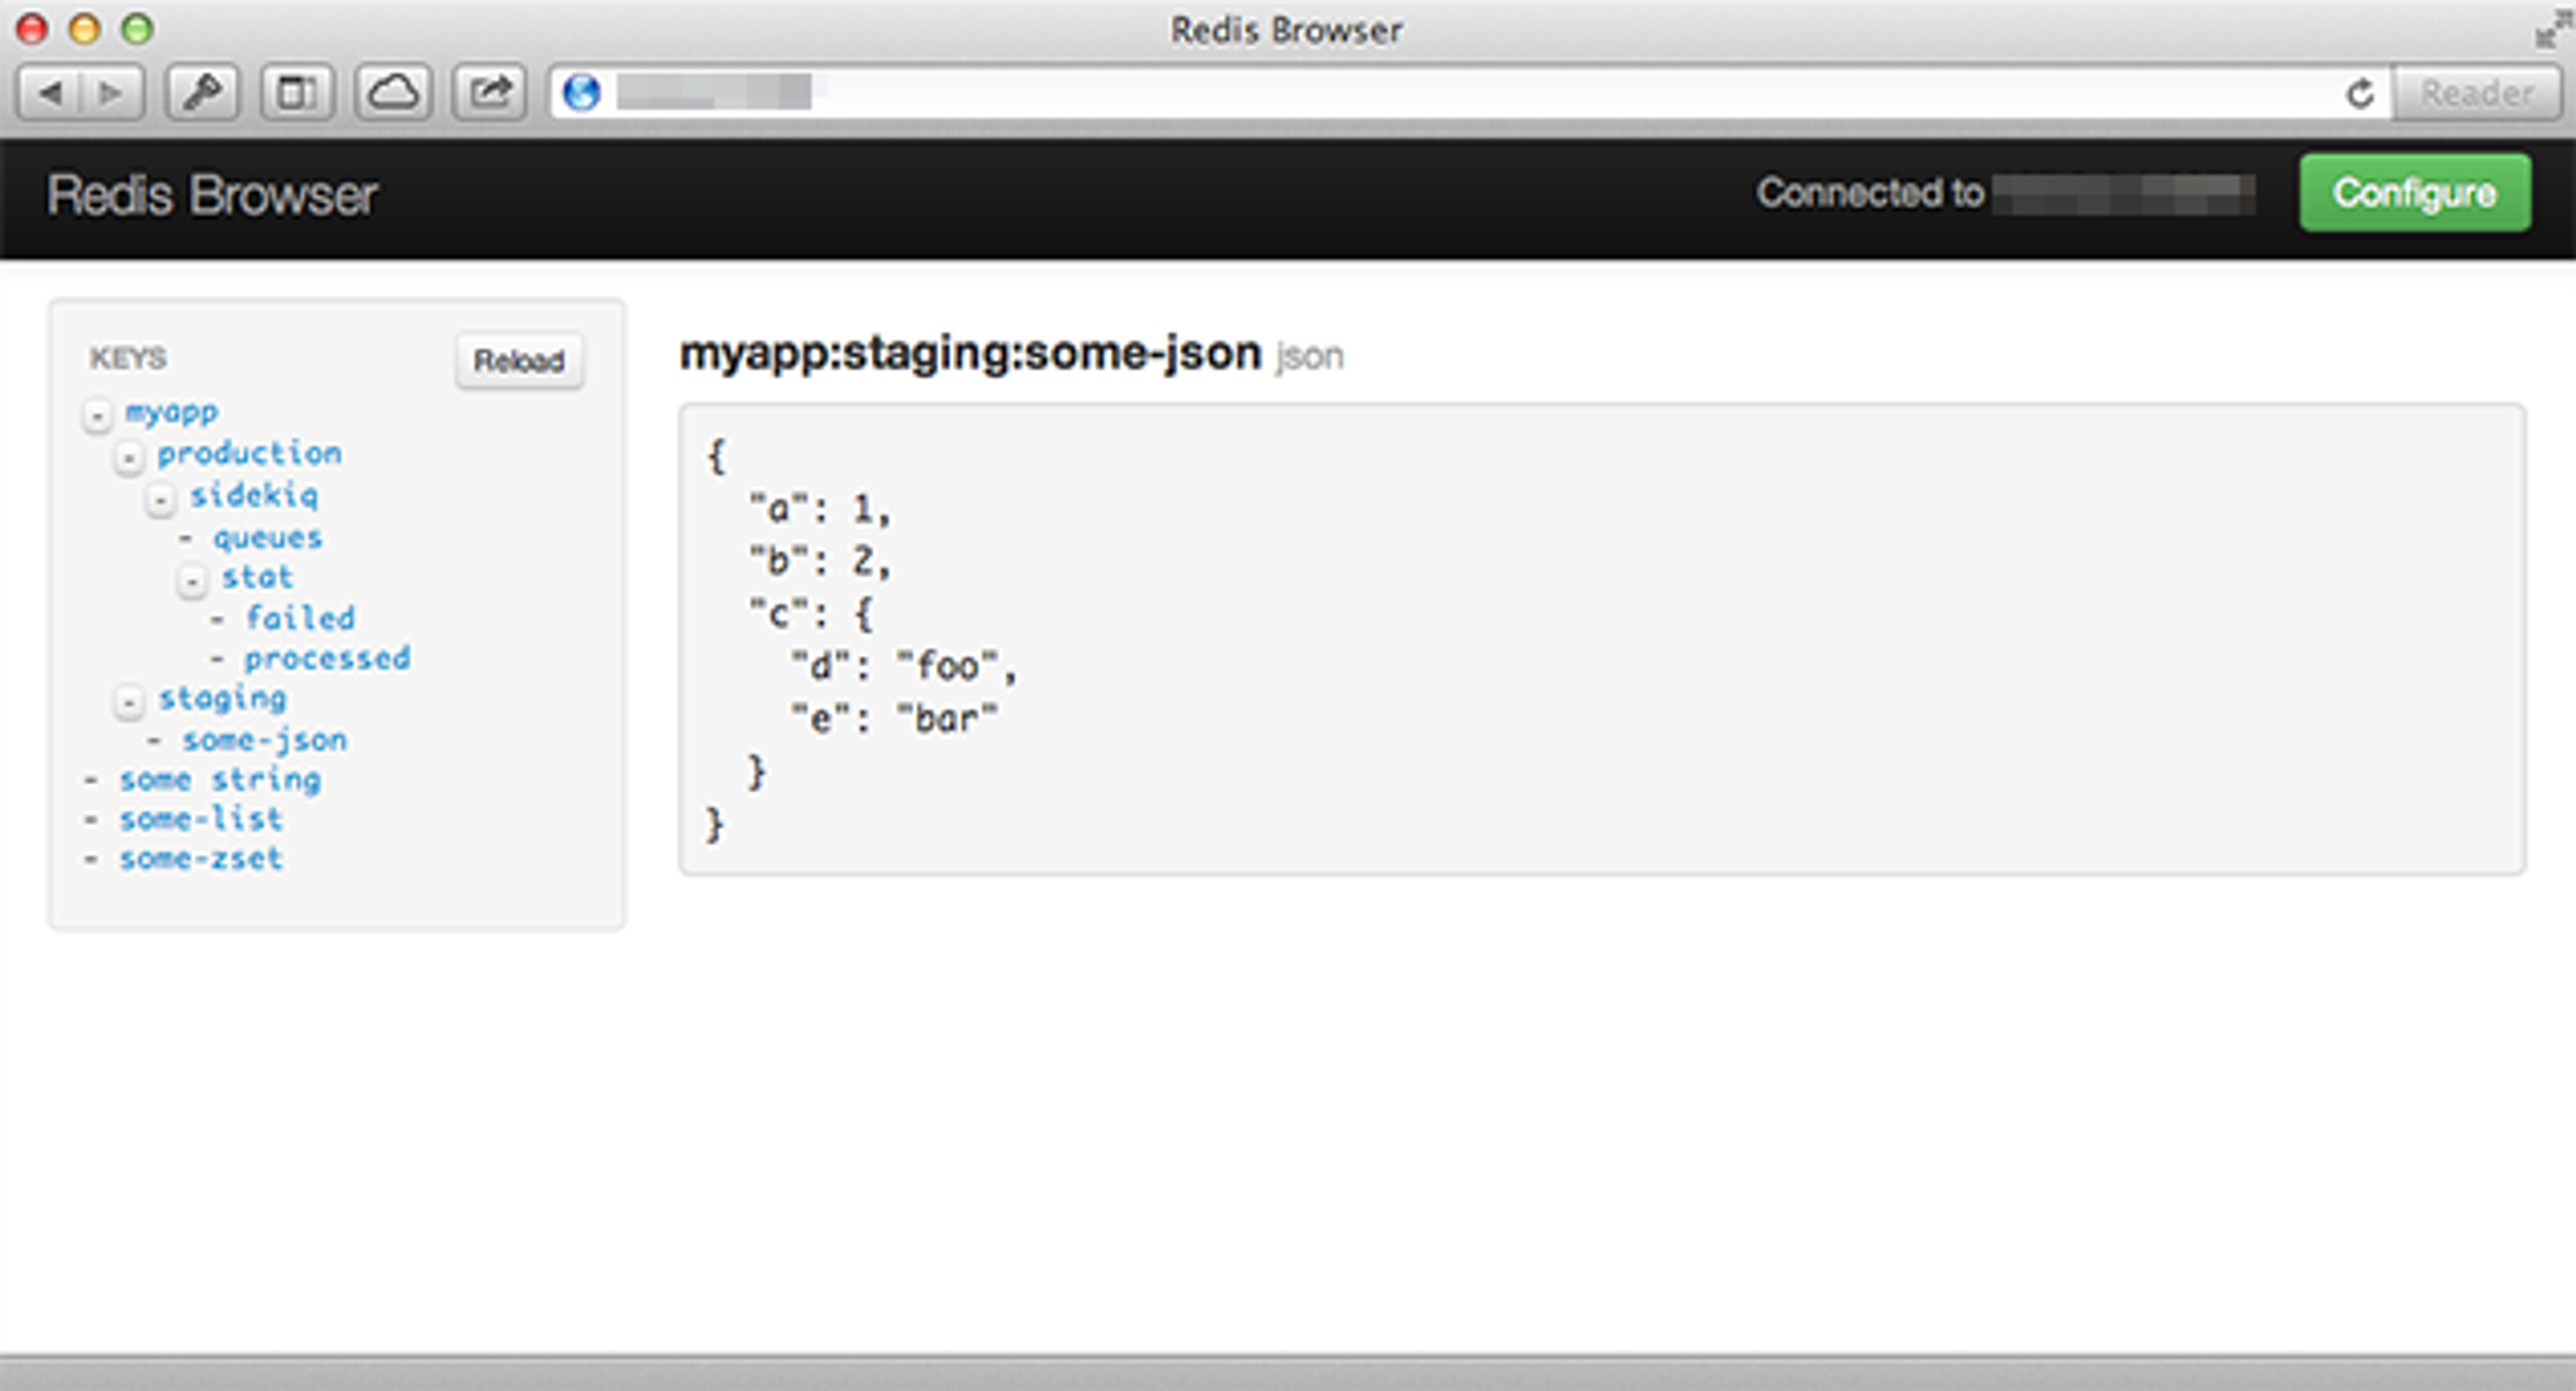Image resolution: width=2576 pixels, height=1391 pixels.
Task: Open the bookmarks sidebar icon
Action: click(x=297, y=93)
